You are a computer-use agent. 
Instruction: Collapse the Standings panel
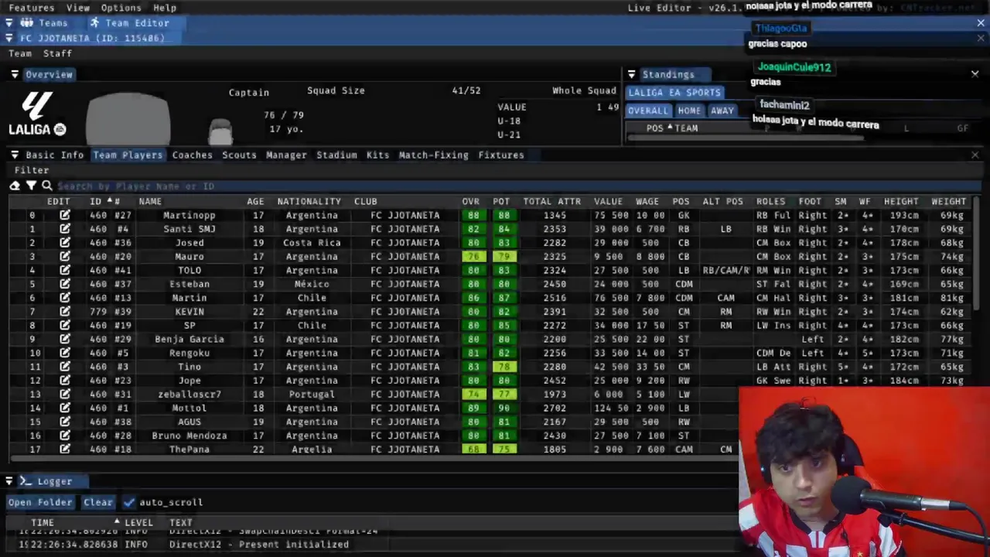pyautogui.click(x=631, y=74)
